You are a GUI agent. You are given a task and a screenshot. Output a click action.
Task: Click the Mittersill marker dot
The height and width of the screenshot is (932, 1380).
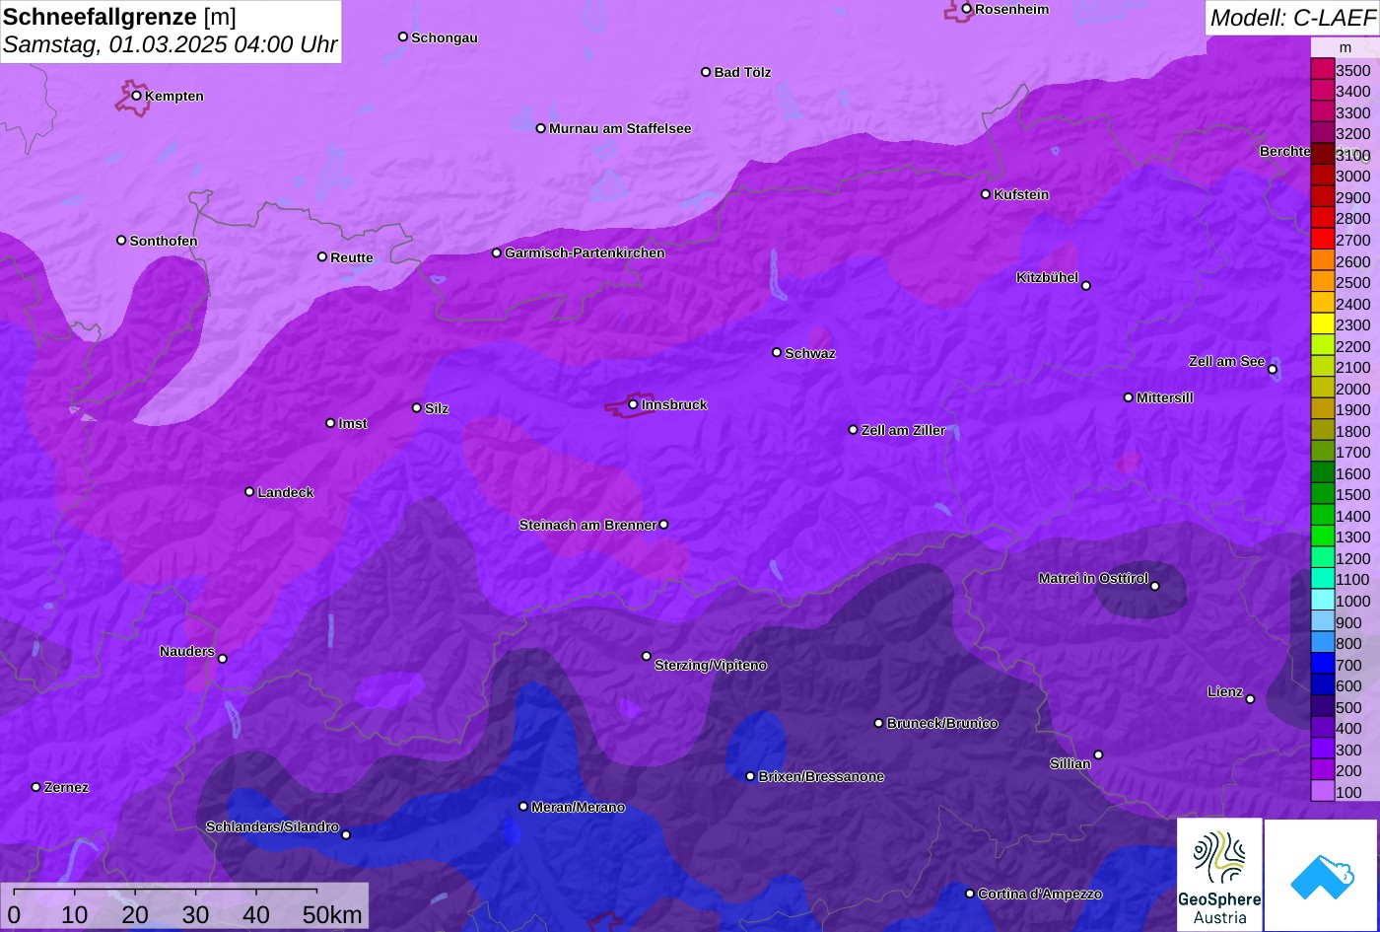click(x=1129, y=397)
